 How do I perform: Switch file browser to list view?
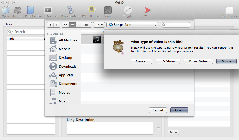[x=73, y=25]
